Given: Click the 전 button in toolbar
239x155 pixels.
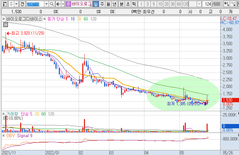Looking at the screenshot, I should [x=22, y=4].
